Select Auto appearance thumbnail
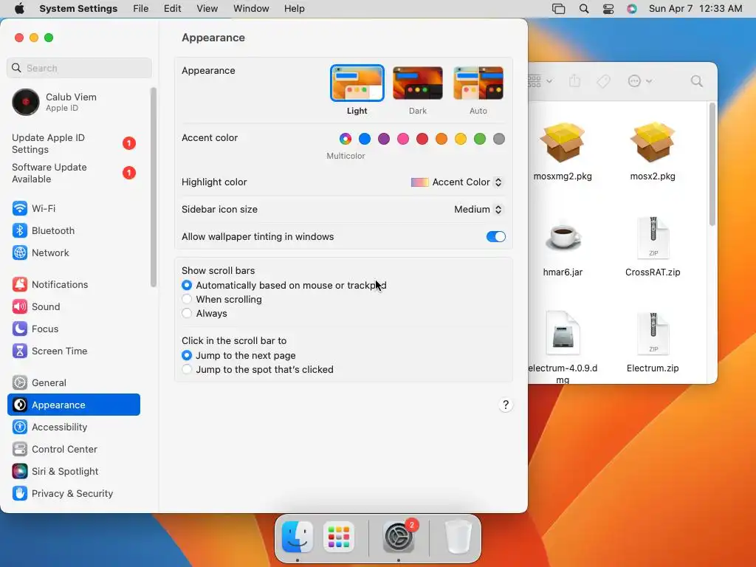Screen dimensions: 756x567 point(478,83)
